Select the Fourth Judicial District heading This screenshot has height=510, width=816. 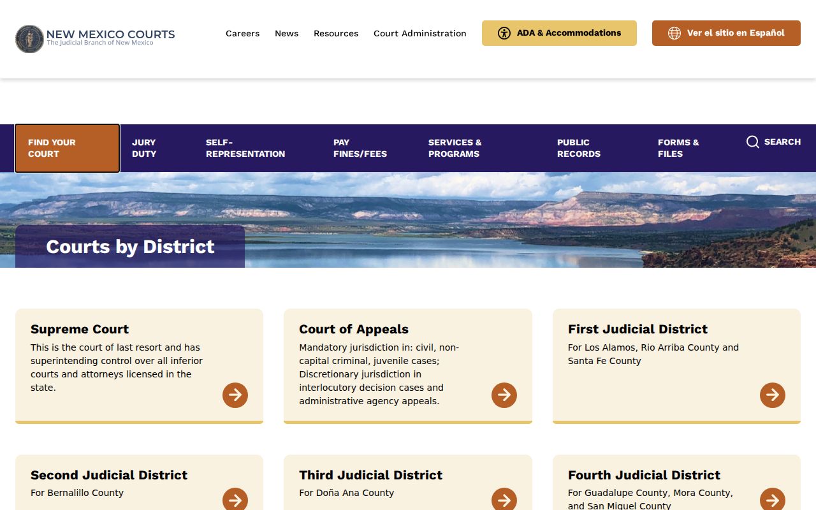[x=644, y=475]
